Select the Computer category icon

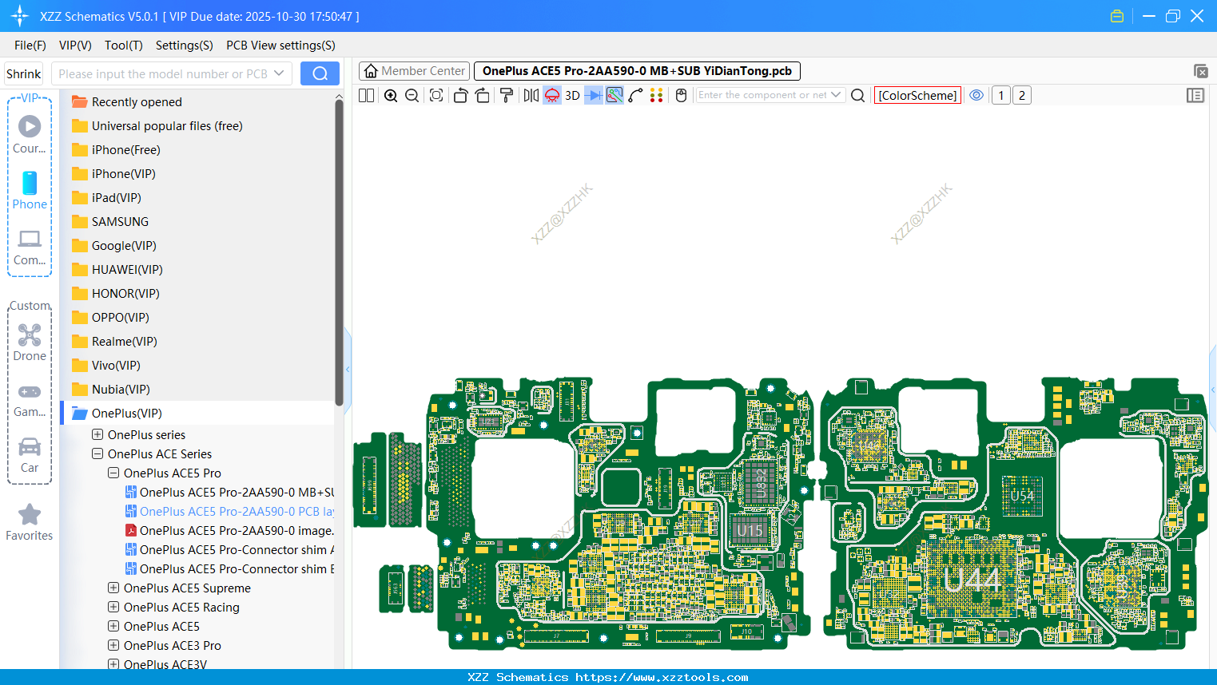click(x=30, y=247)
